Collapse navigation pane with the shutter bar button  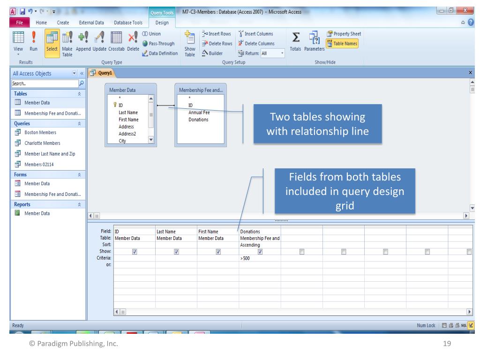coord(82,73)
